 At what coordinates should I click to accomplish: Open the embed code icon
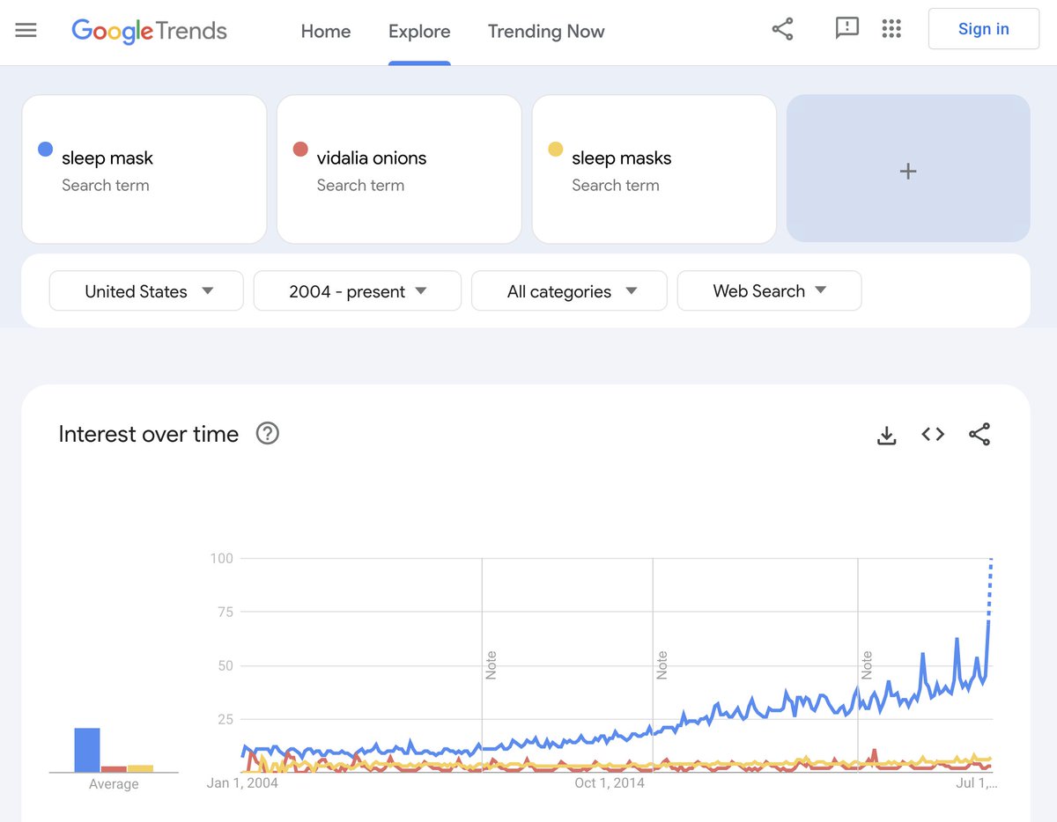(x=933, y=434)
